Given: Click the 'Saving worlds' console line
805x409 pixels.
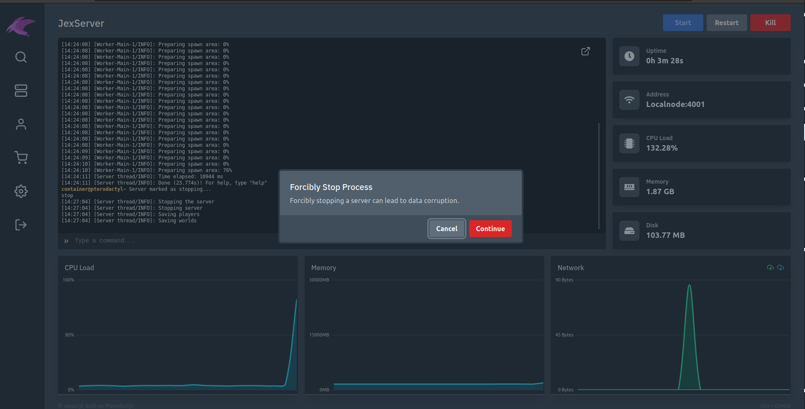Looking at the screenshot, I should pyautogui.click(x=129, y=221).
